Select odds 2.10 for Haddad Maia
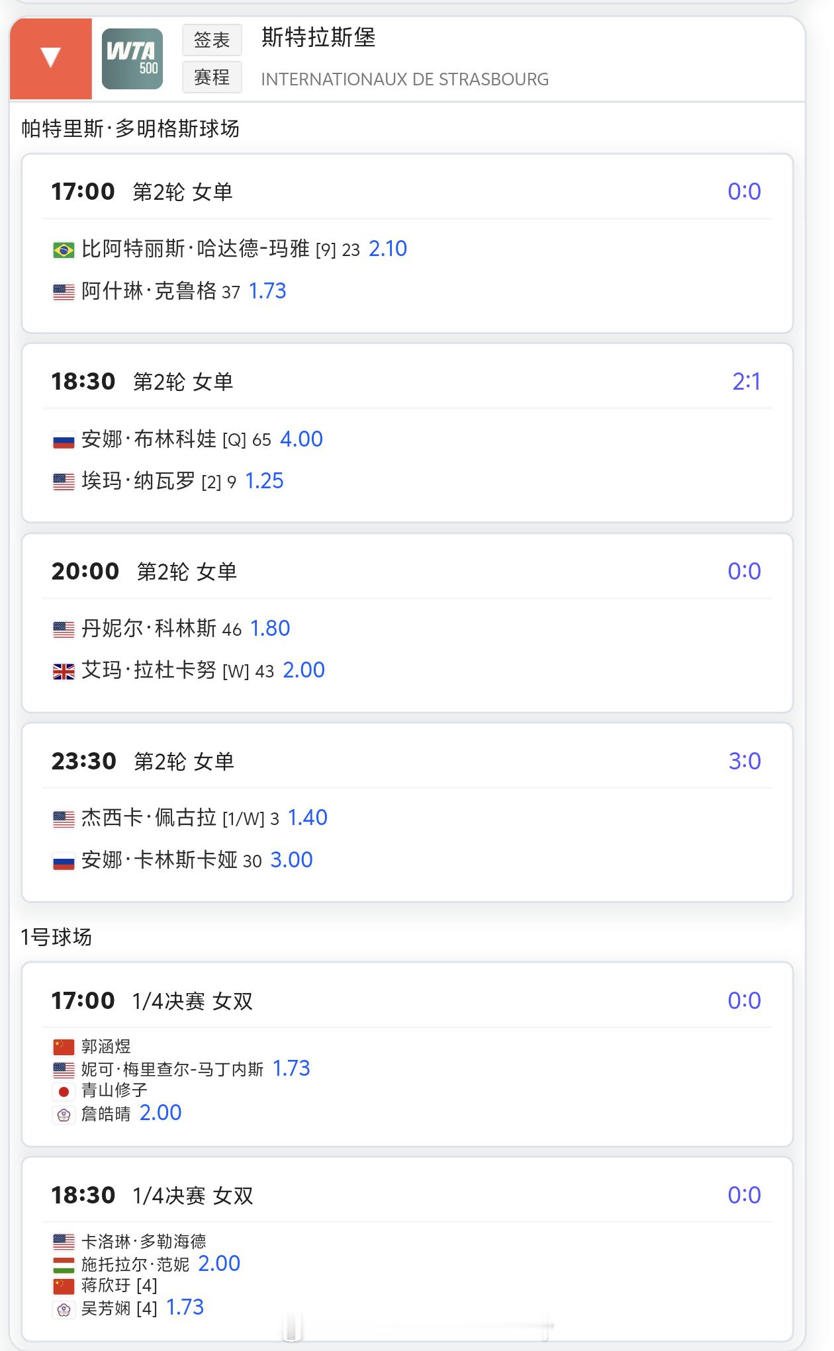This screenshot has width=834, height=1351. coord(388,249)
